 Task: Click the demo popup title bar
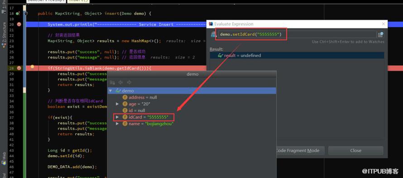click(192, 74)
